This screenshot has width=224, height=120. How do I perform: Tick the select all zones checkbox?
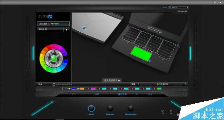[x=54, y=84]
